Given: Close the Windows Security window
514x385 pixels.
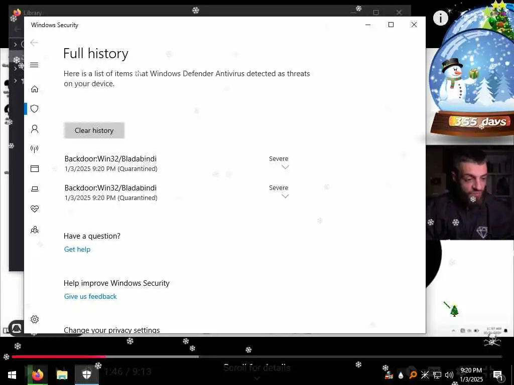Looking at the screenshot, I should (414, 25).
